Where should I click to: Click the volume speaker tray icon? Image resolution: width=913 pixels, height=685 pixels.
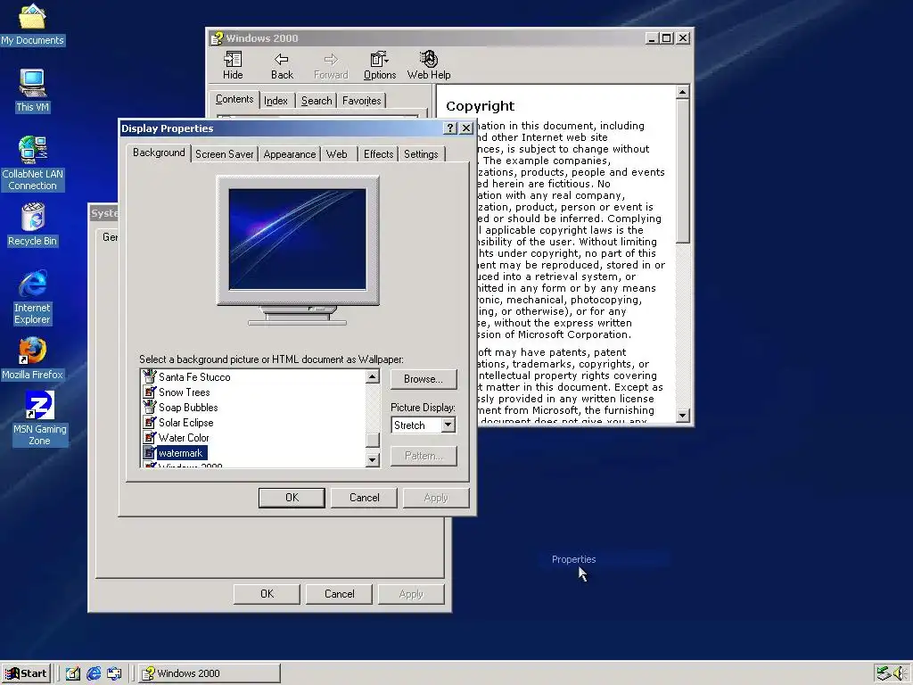click(901, 673)
